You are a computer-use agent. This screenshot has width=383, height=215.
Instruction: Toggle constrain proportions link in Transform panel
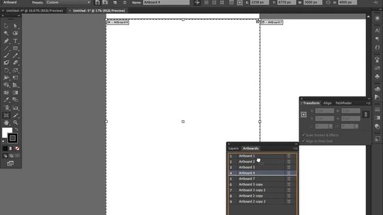[x=366, y=115]
